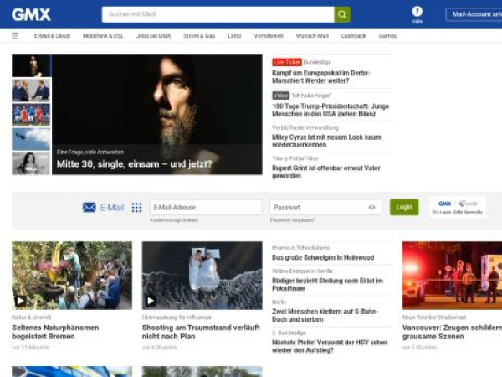This screenshot has width=502, height=377.
Task: Open Rüdiger bezieht Stellung article
Action: click(x=327, y=284)
